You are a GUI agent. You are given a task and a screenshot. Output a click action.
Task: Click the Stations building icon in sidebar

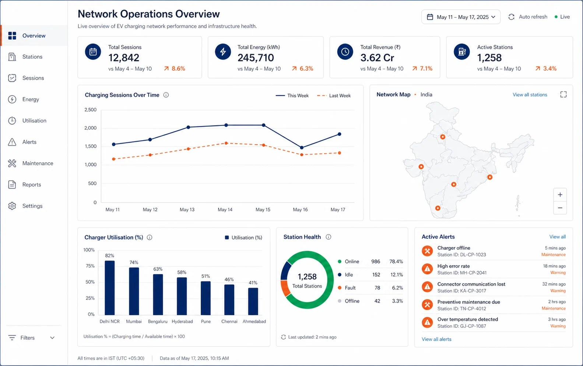pos(12,57)
